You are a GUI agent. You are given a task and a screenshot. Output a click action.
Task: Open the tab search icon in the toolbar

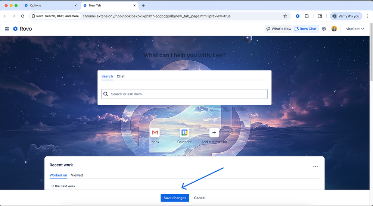[x=320, y=16]
